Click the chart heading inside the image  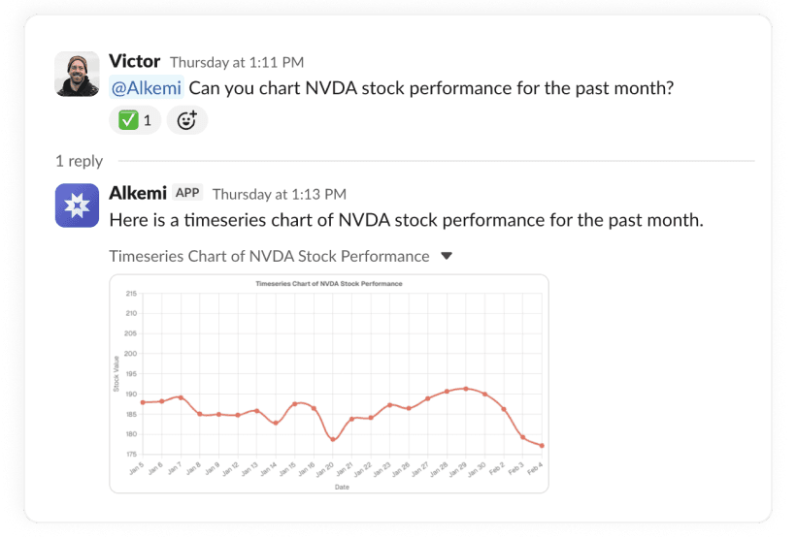(x=328, y=284)
